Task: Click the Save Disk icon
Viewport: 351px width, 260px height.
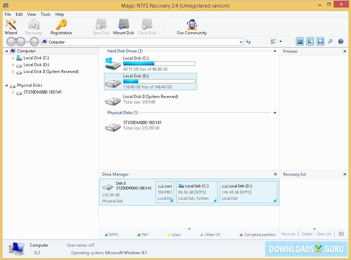Action: pyautogui.click(x=101, y=27)
